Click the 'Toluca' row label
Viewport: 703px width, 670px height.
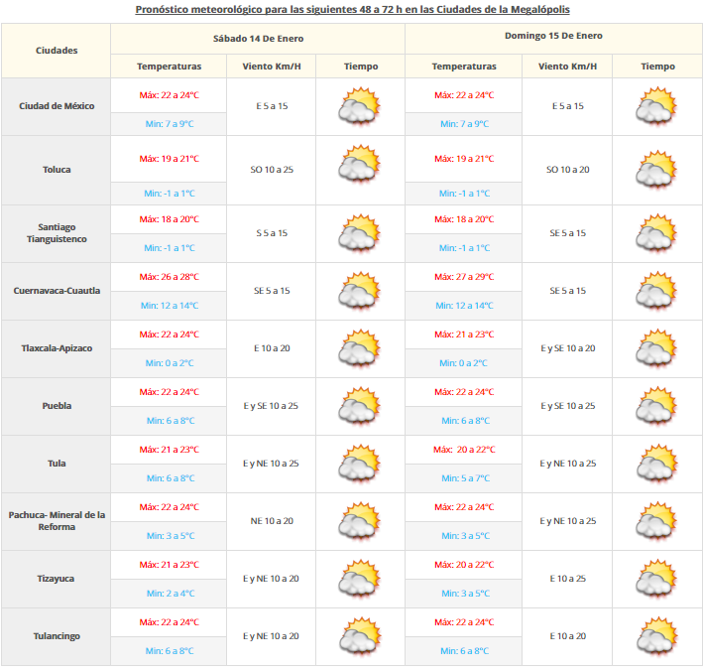click(57, 170)
